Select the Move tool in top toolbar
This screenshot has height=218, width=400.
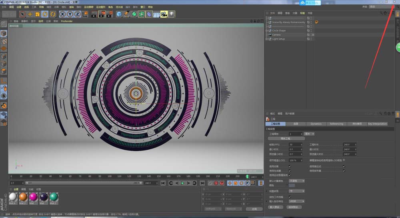(30, 14)
